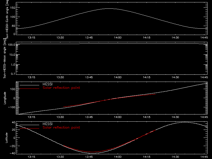This screenshot has height=159, width=212.
Task: Click the 100 tick on Earth angle axis
Action: click(13, 17)
